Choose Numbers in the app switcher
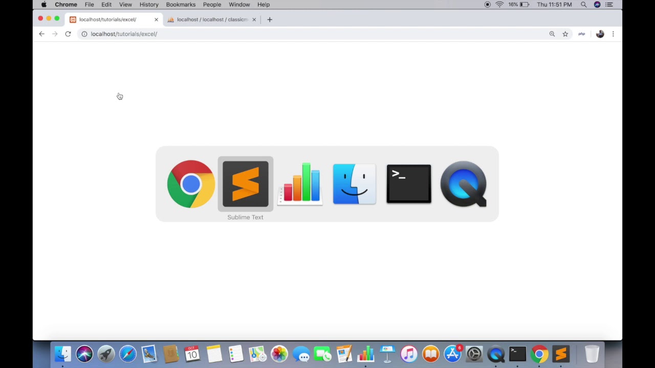 pyautogui.click(x=300, y=184)
